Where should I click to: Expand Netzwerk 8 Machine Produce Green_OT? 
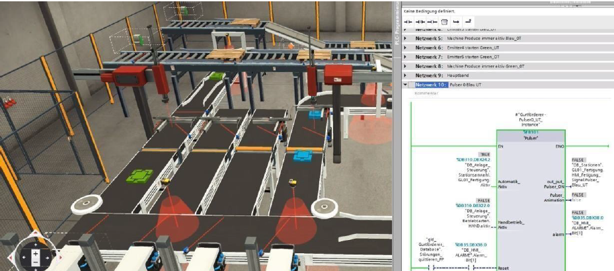point(405,67)
